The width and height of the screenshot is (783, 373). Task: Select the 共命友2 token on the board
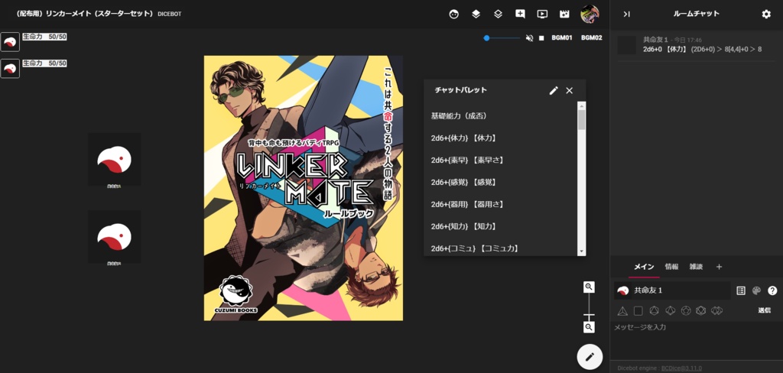pyautogui.click(x=115, y=237)
